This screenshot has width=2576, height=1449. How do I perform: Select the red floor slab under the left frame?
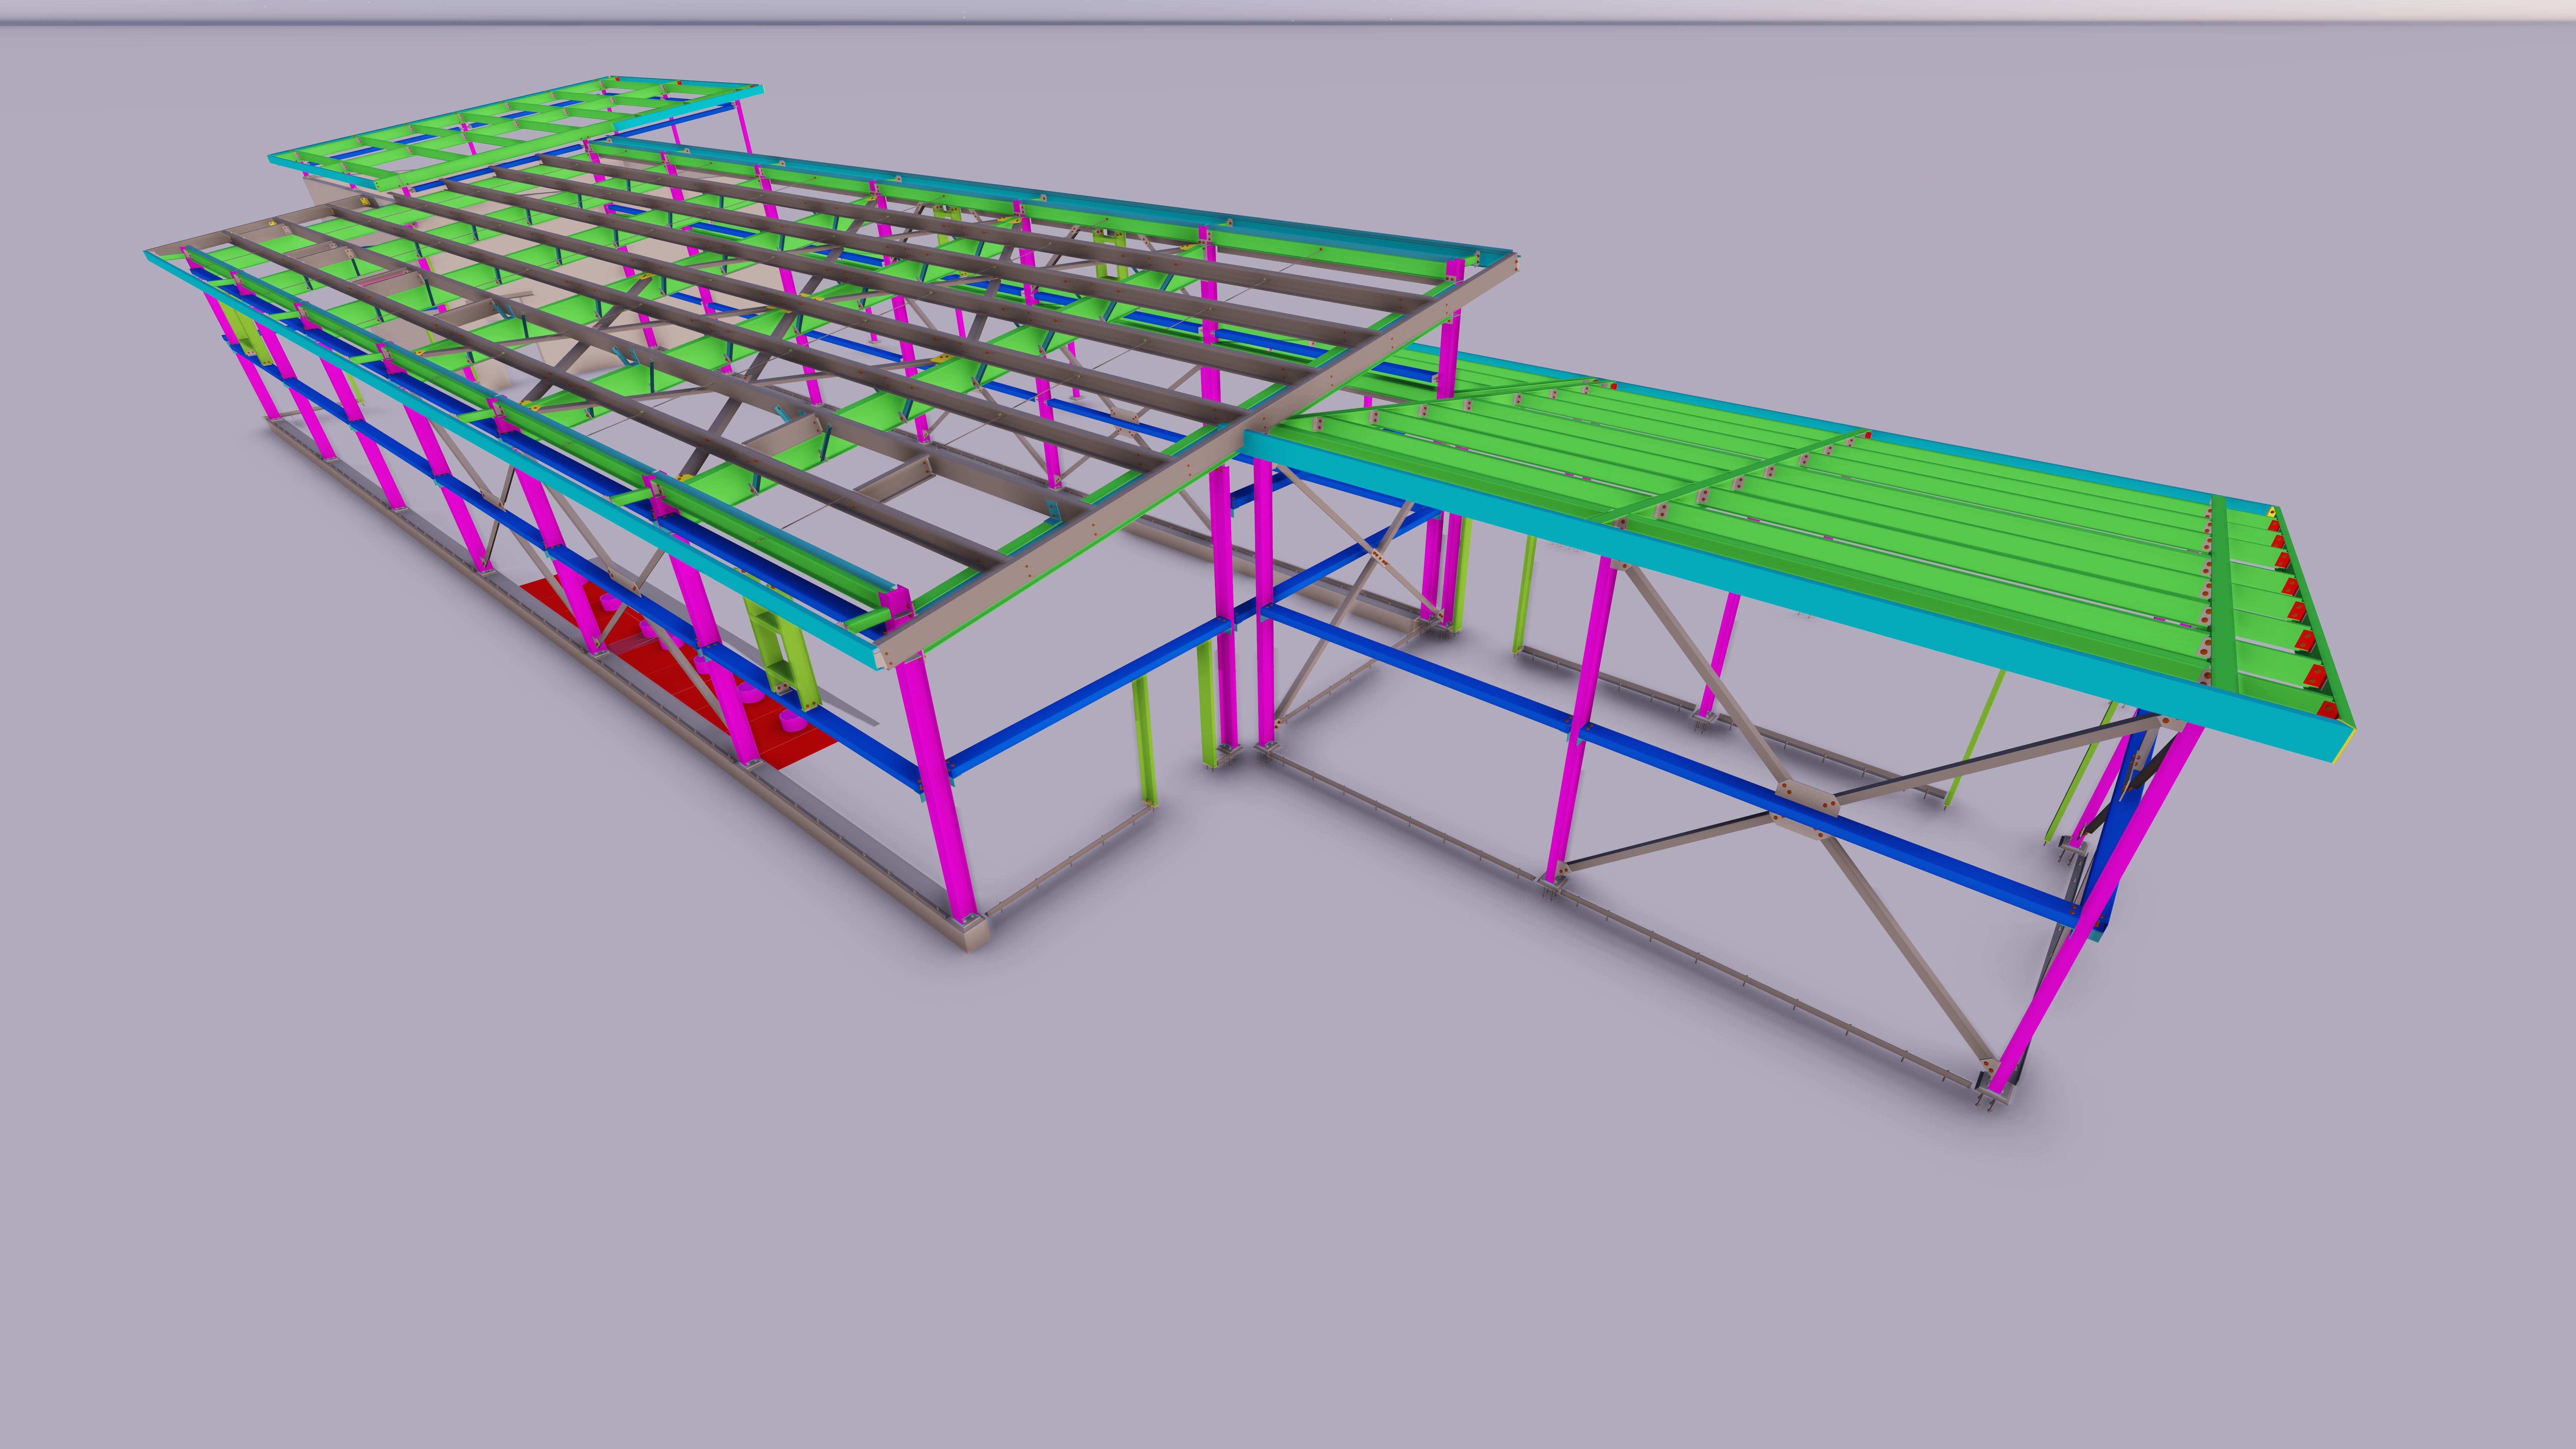click(680, 670)
